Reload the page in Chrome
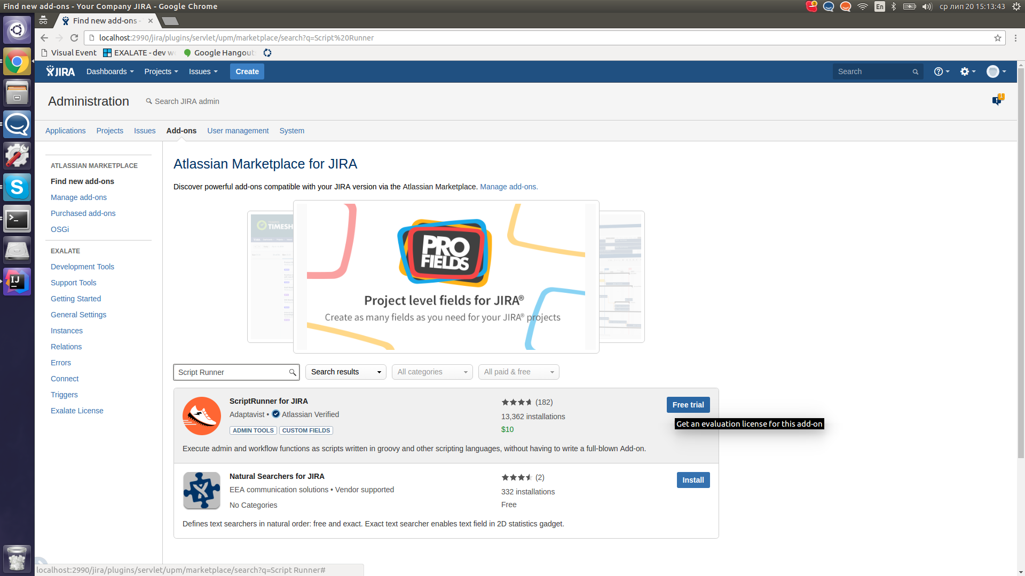The image size is (1025, 576). pyautogui.click(x=74, y=38)
